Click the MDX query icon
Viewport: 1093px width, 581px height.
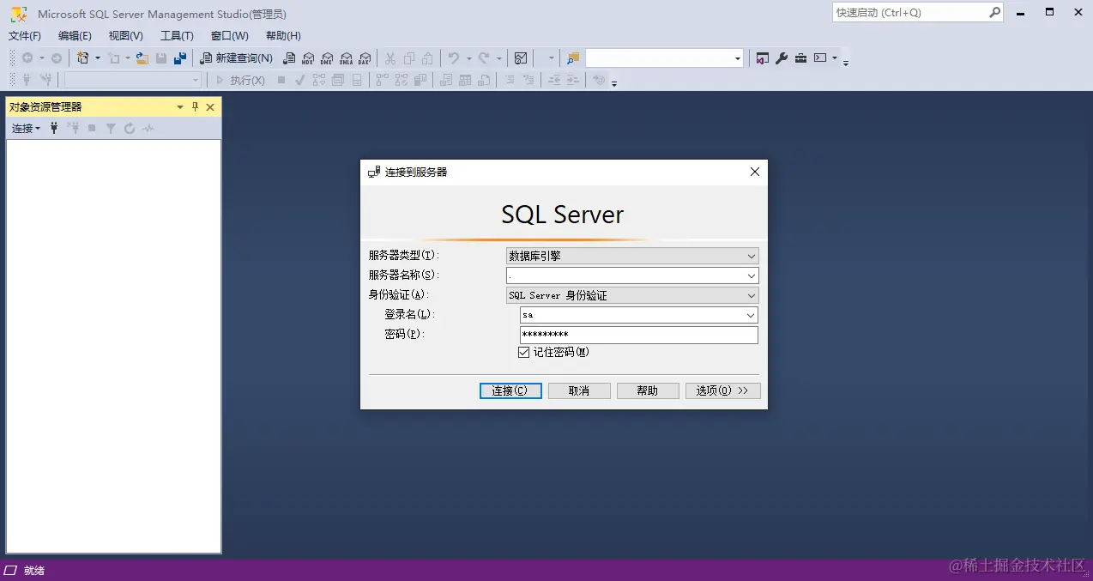click(308, 58)
